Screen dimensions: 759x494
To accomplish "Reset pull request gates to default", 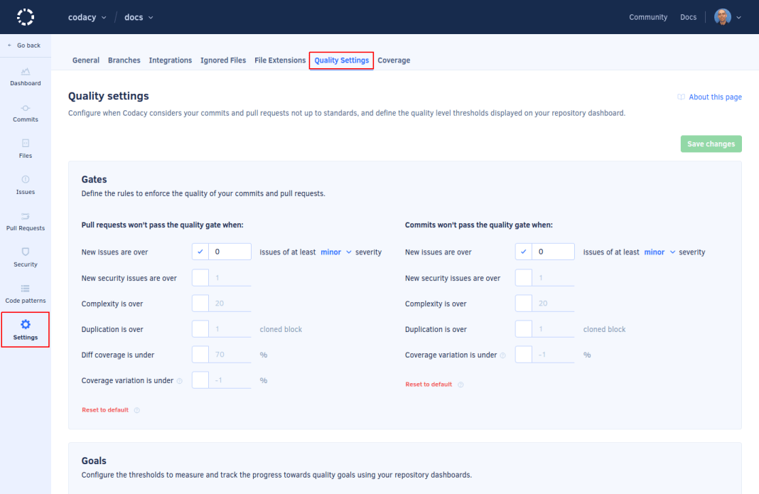I will (x=104, y=409).
